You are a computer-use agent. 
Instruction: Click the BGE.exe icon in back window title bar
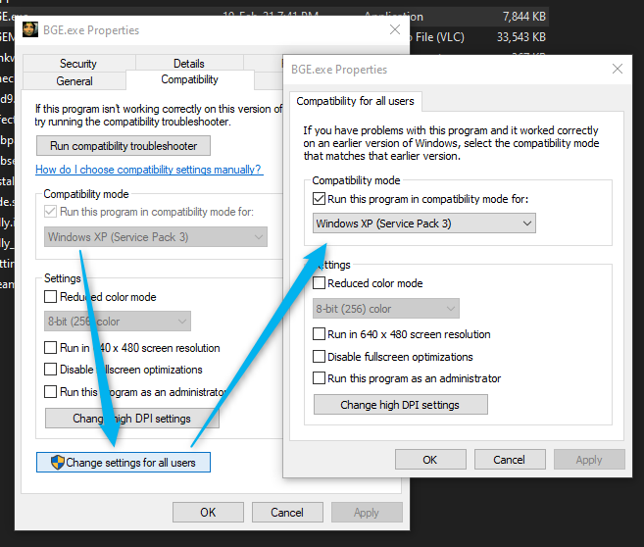[x=30, y=29]
